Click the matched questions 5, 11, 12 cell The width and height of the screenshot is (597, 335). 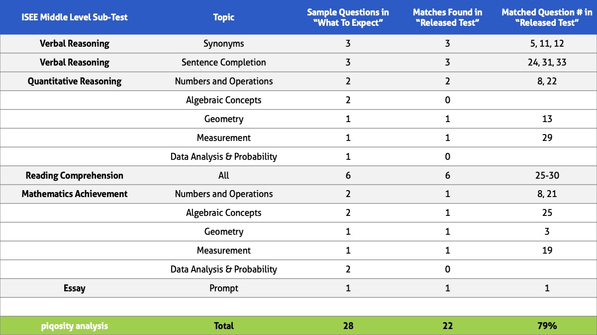[x=547, y=44]
